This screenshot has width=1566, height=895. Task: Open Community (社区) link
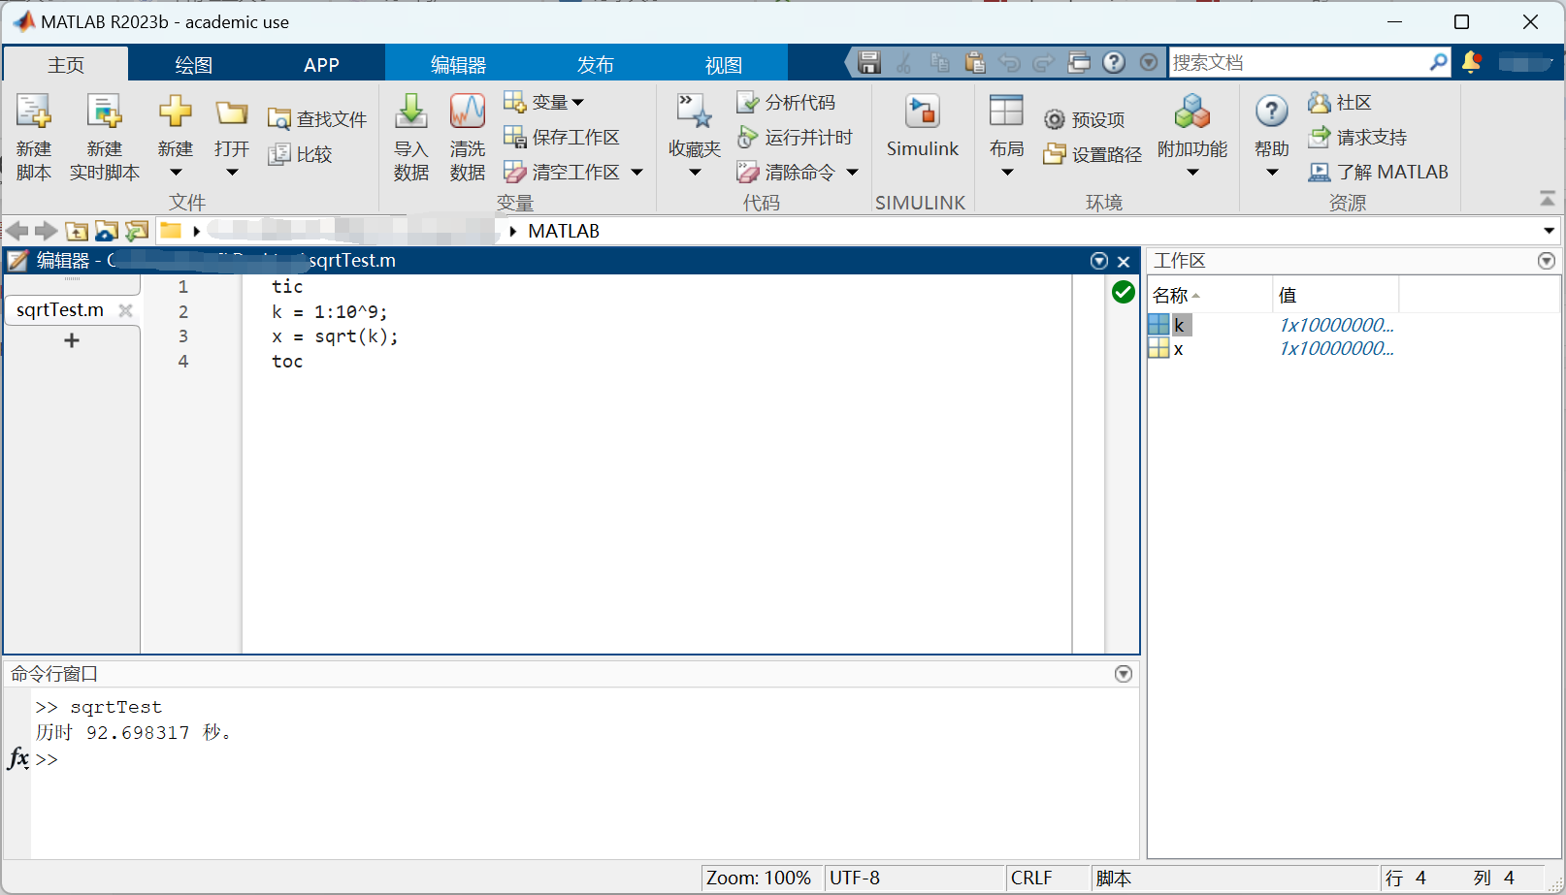click(1340, 102)
